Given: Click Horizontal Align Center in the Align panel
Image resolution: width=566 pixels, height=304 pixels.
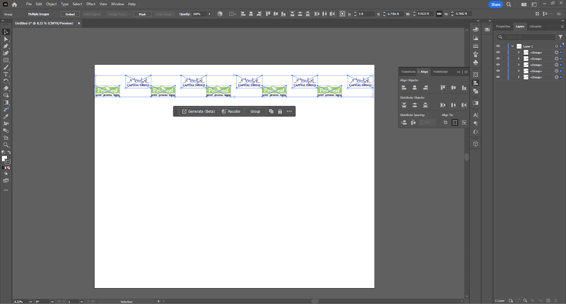Looking at the screenshot, I should [415, 88].
